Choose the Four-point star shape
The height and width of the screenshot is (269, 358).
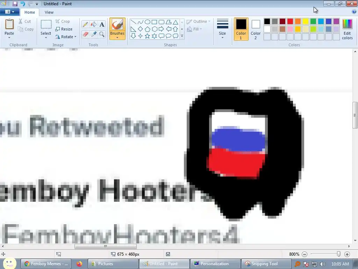(x=141, y=36)
